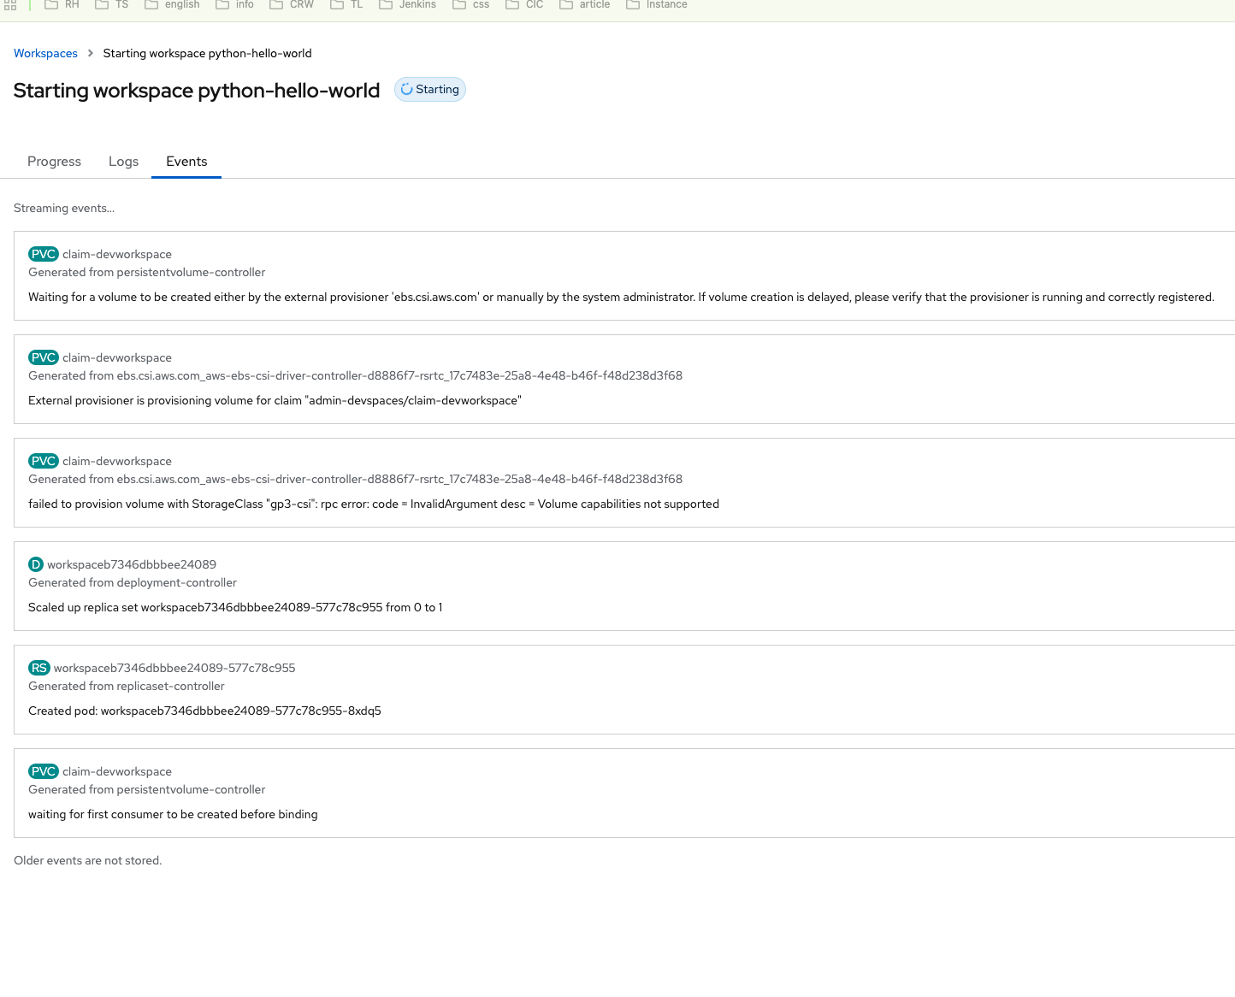
Task: Click the RS replicaset badge icon
Action: pos(39,668)
